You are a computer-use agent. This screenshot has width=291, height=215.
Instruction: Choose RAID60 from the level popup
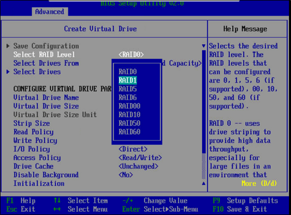(x=130, y=132)
